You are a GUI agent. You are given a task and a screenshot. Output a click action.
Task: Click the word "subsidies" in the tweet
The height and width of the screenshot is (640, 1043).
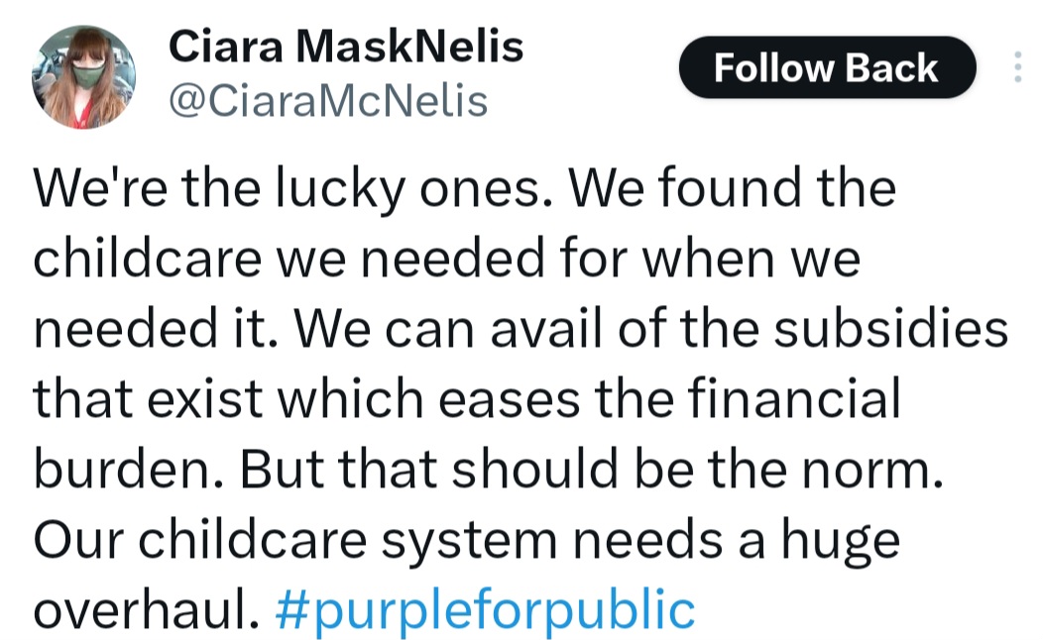tap(890, 328)
